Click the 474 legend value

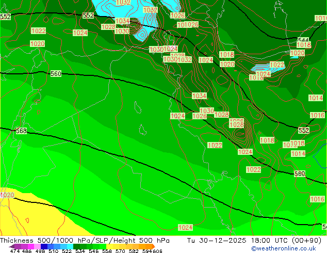[x=15, y=251]
